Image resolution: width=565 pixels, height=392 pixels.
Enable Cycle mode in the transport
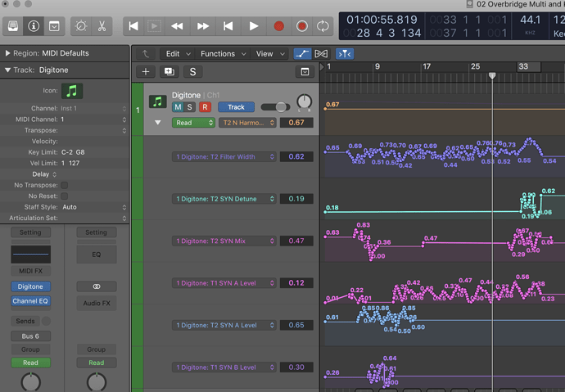click(323, 26)
